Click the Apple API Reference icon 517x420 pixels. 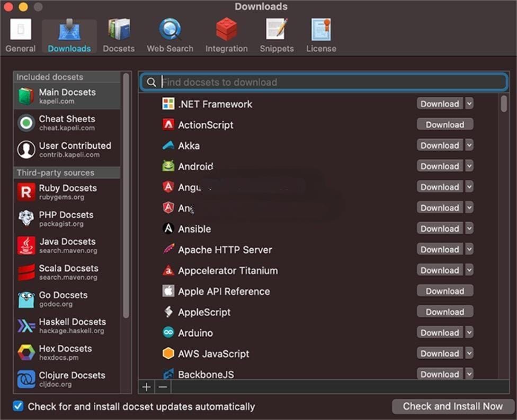coord(168,291)
